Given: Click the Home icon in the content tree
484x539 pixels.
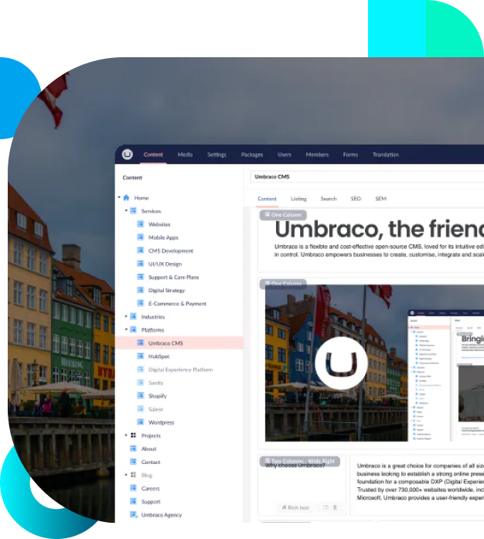Looking at the screenshot, I should coord(126,198).
